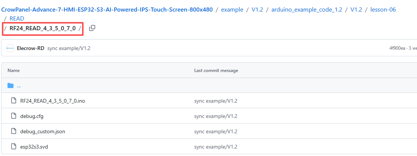The width and height of the screenshot is (417, 156).
Task: Copy the file path with copy icon
Action: point(92,28)
